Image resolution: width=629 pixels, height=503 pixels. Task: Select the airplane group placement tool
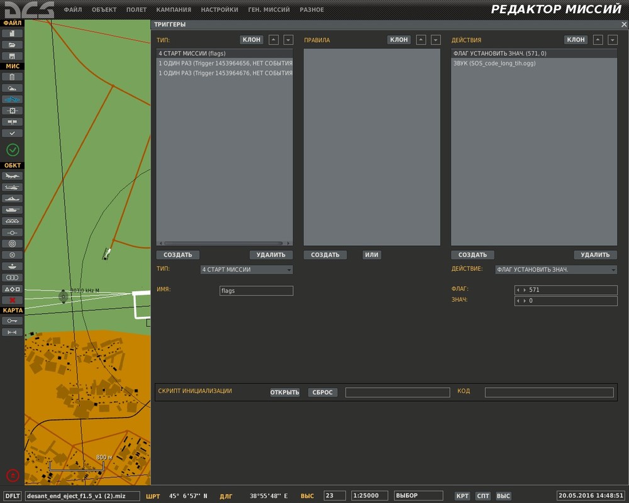click(13, 176)
